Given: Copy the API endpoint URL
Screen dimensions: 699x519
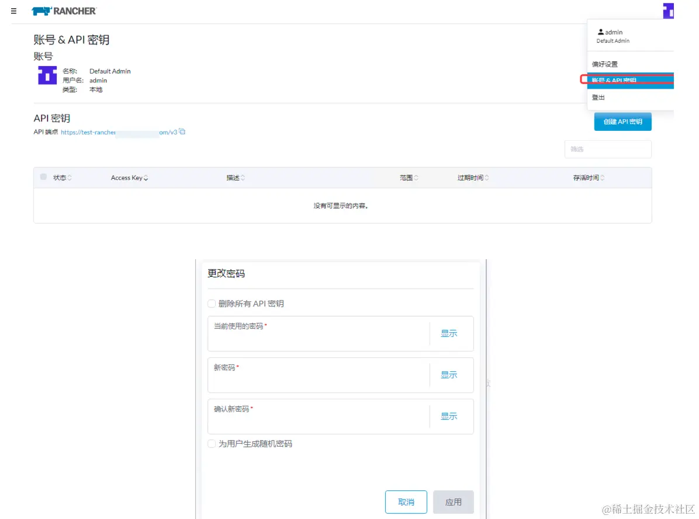Looking at the screenshot, I should pos(182,132).
